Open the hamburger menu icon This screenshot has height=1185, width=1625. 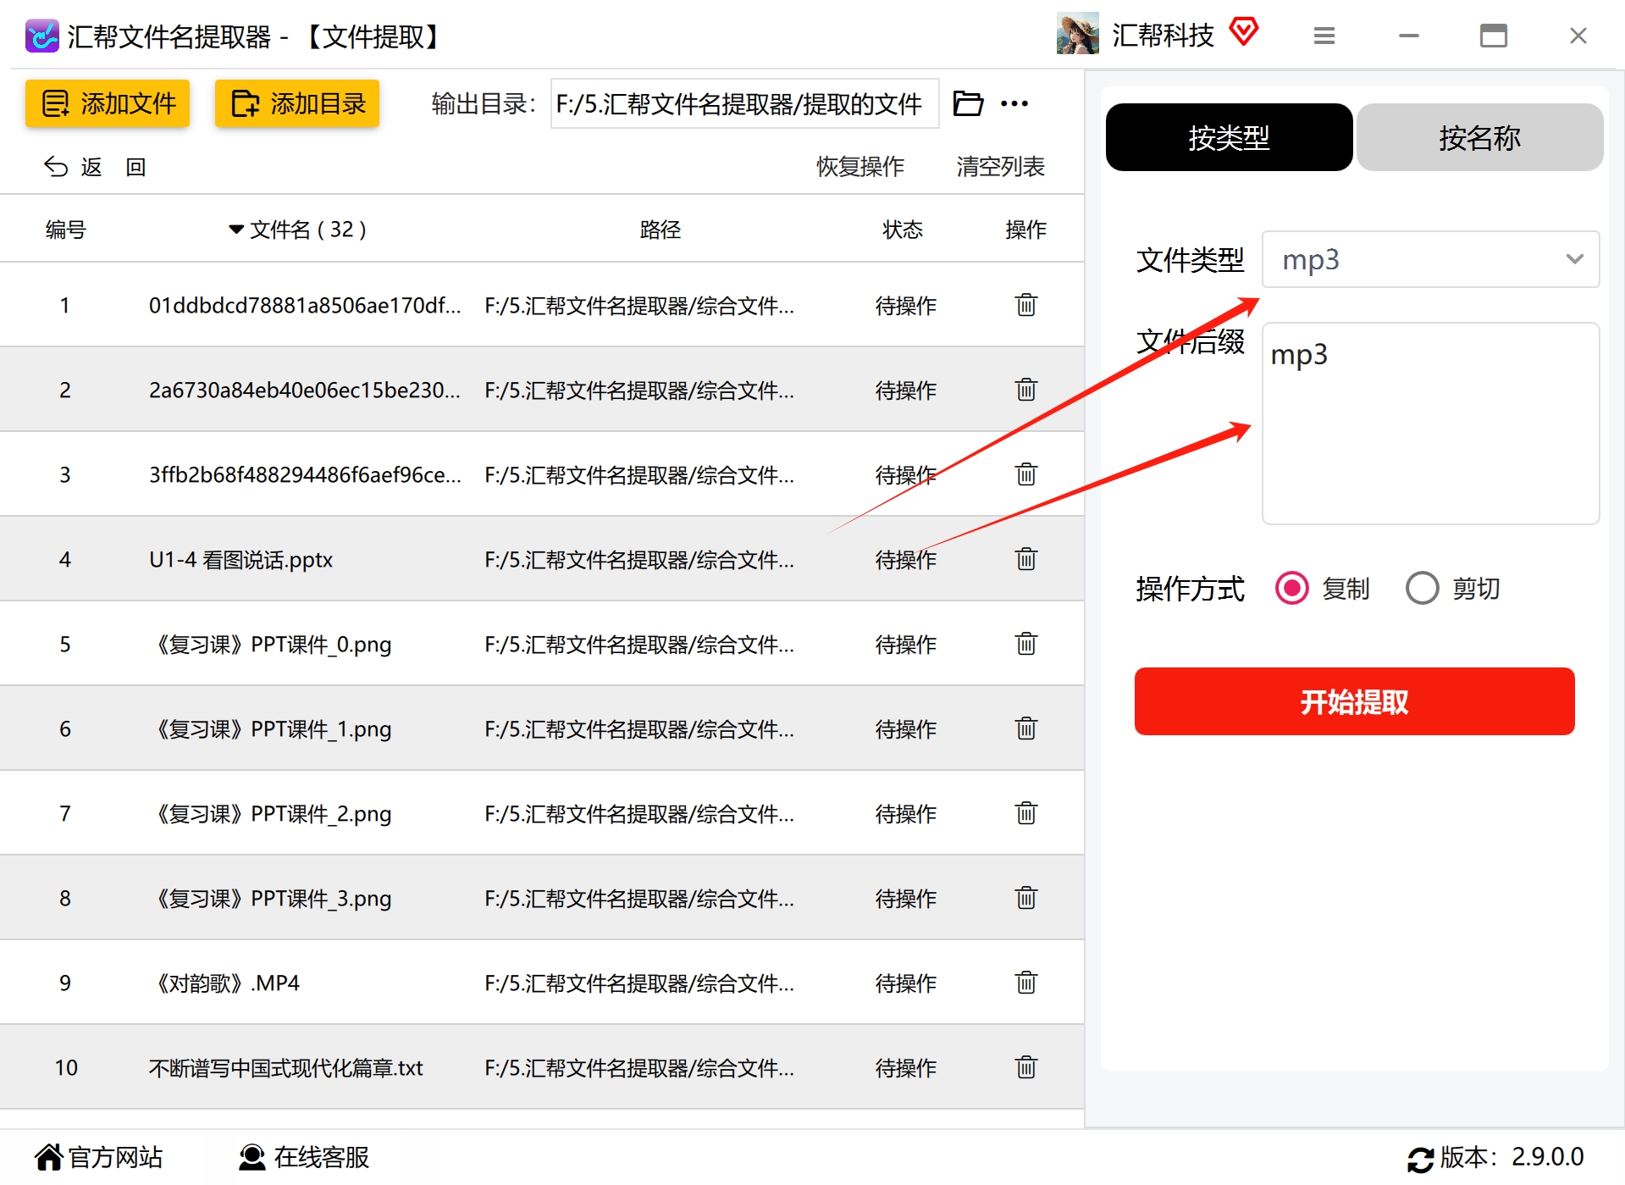pos(1324,36)
